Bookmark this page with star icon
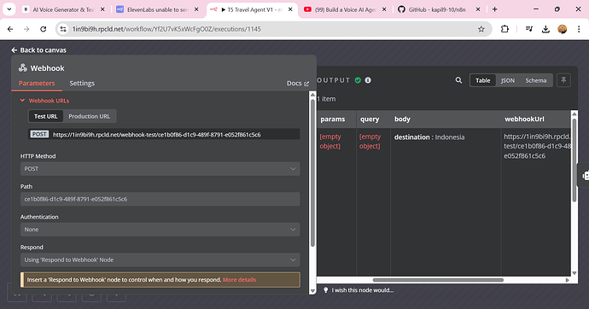The height and width of the screenshot is (309, 589). (x=481, y=29)
